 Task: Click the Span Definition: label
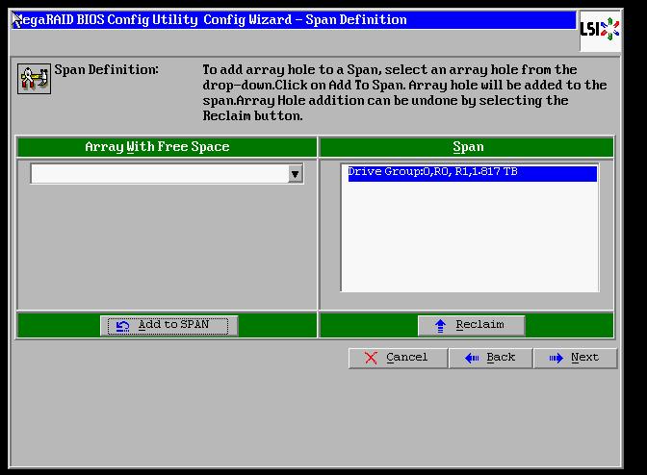click(x=107, y=69)
